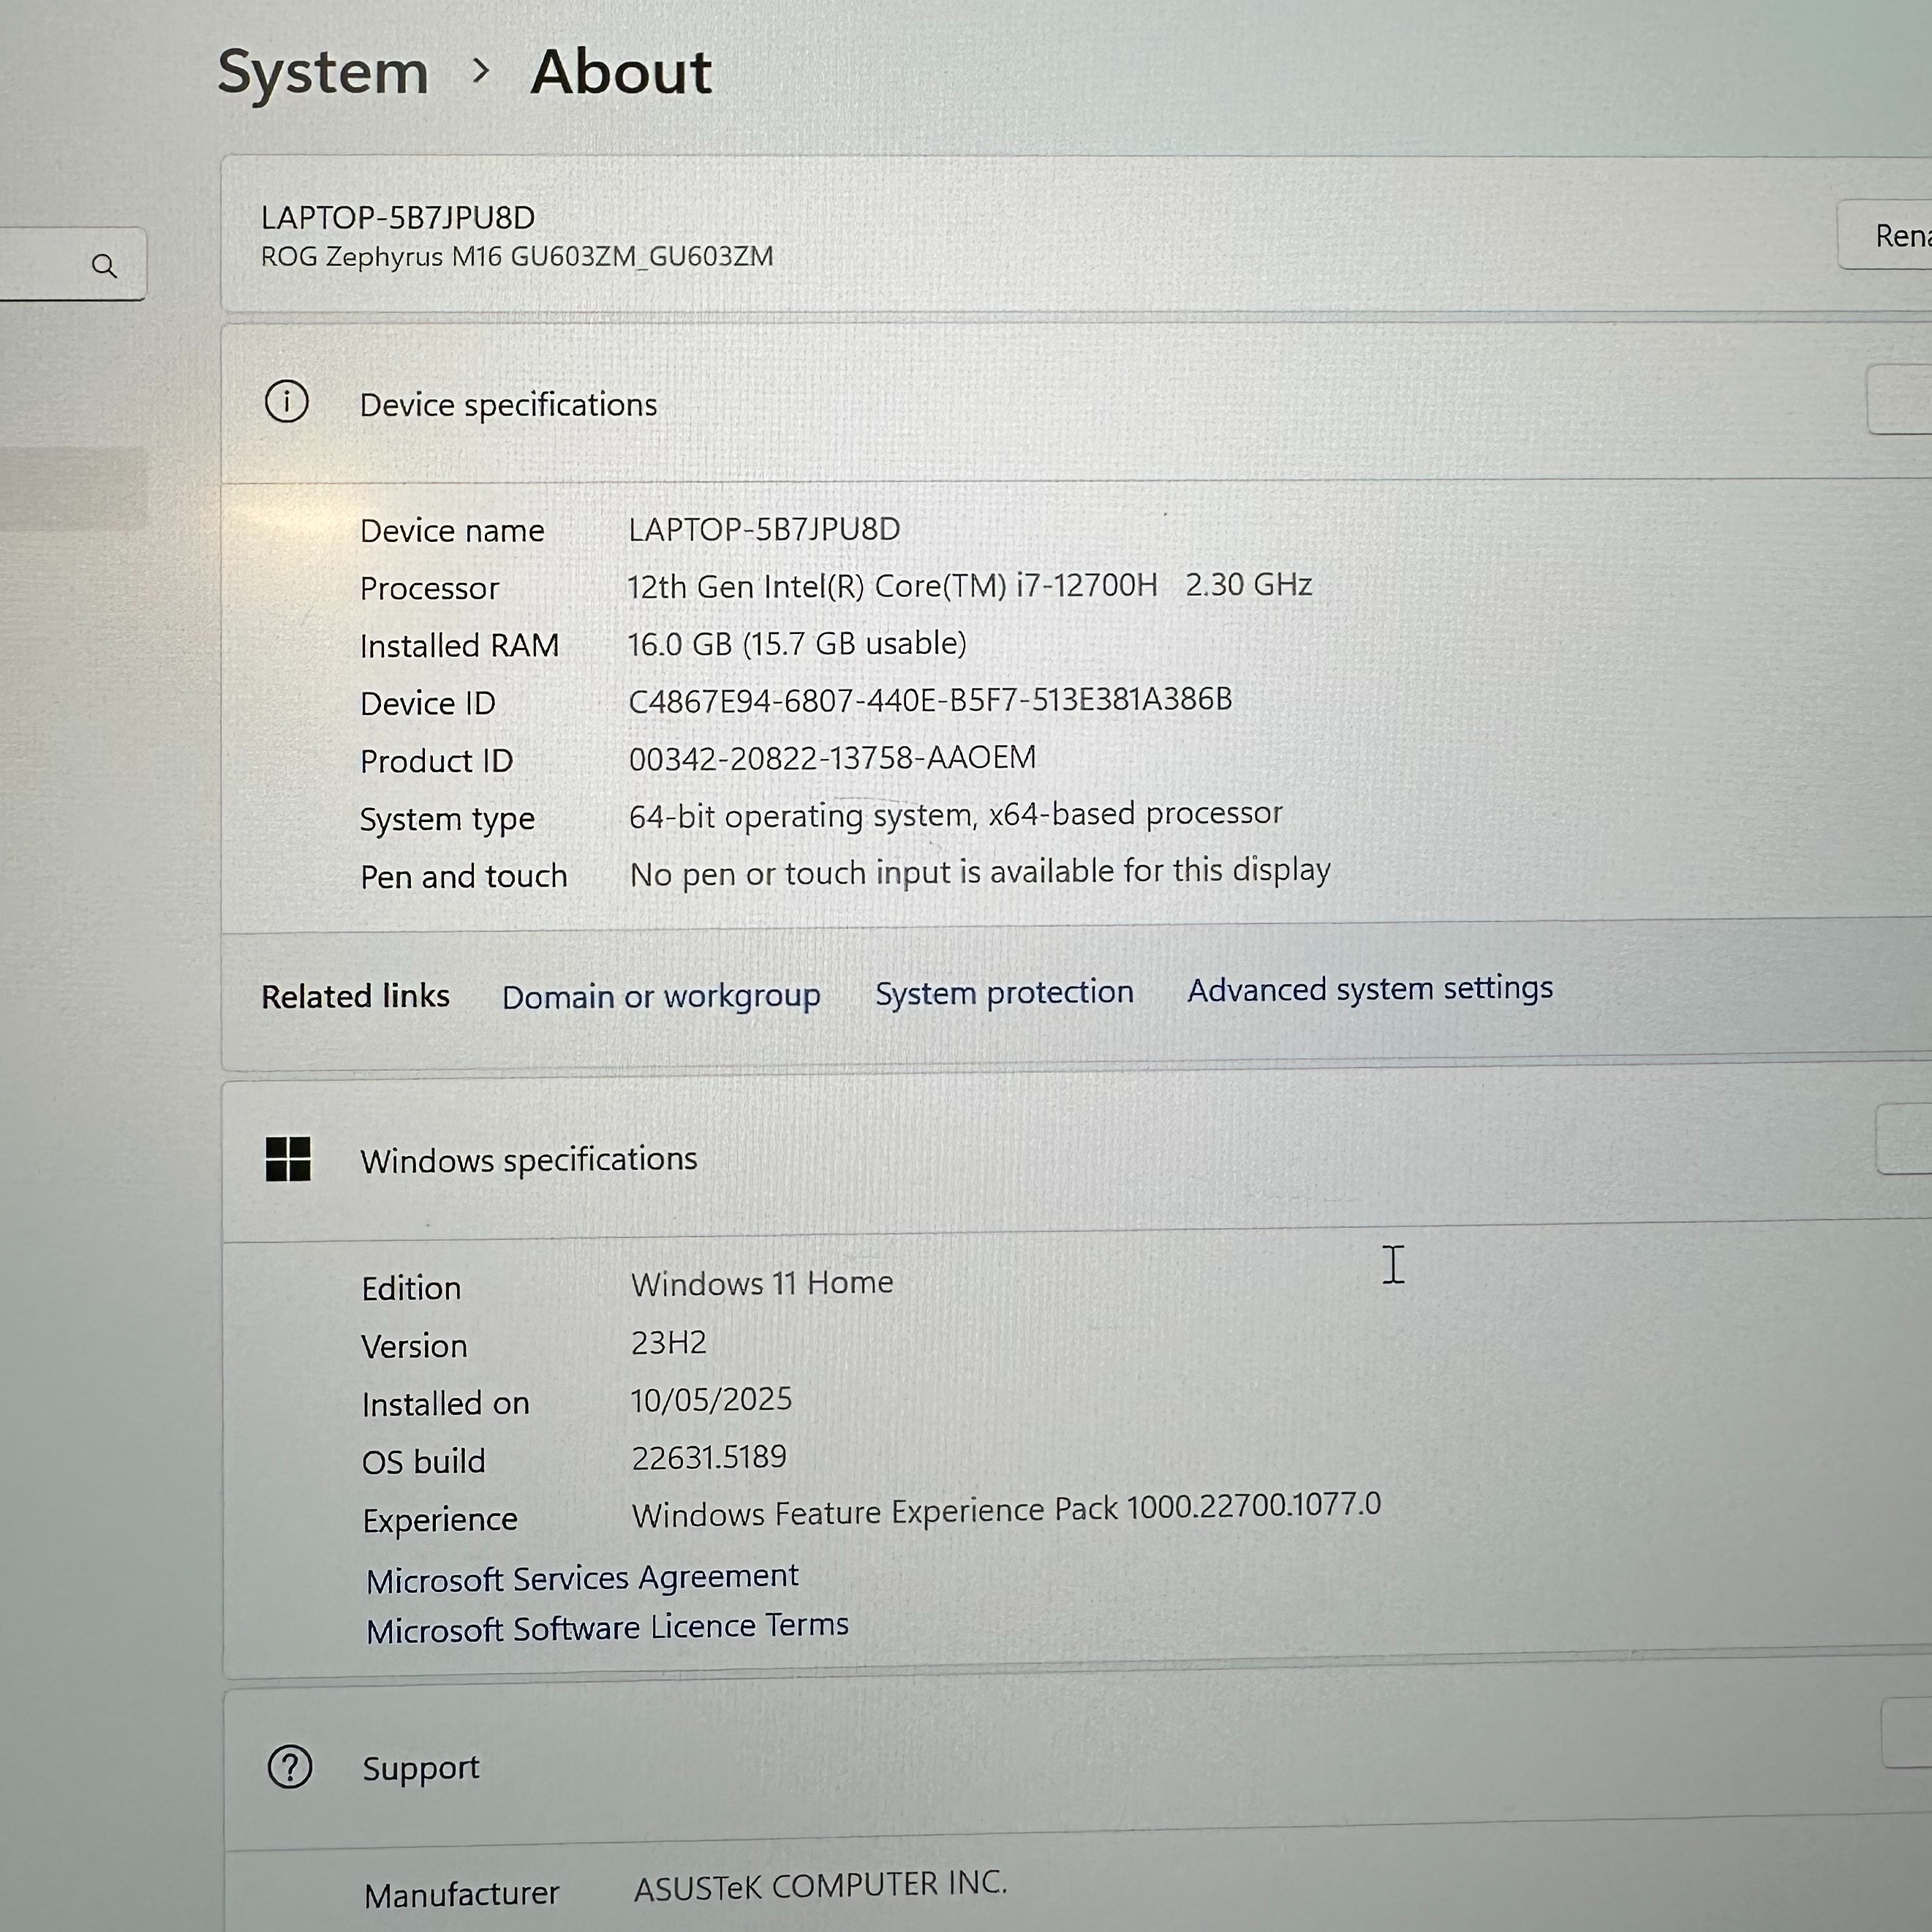The image size is (1932, 1932).
Task: Click the breadcrumb chevron arrow
Action: point(481,71)
